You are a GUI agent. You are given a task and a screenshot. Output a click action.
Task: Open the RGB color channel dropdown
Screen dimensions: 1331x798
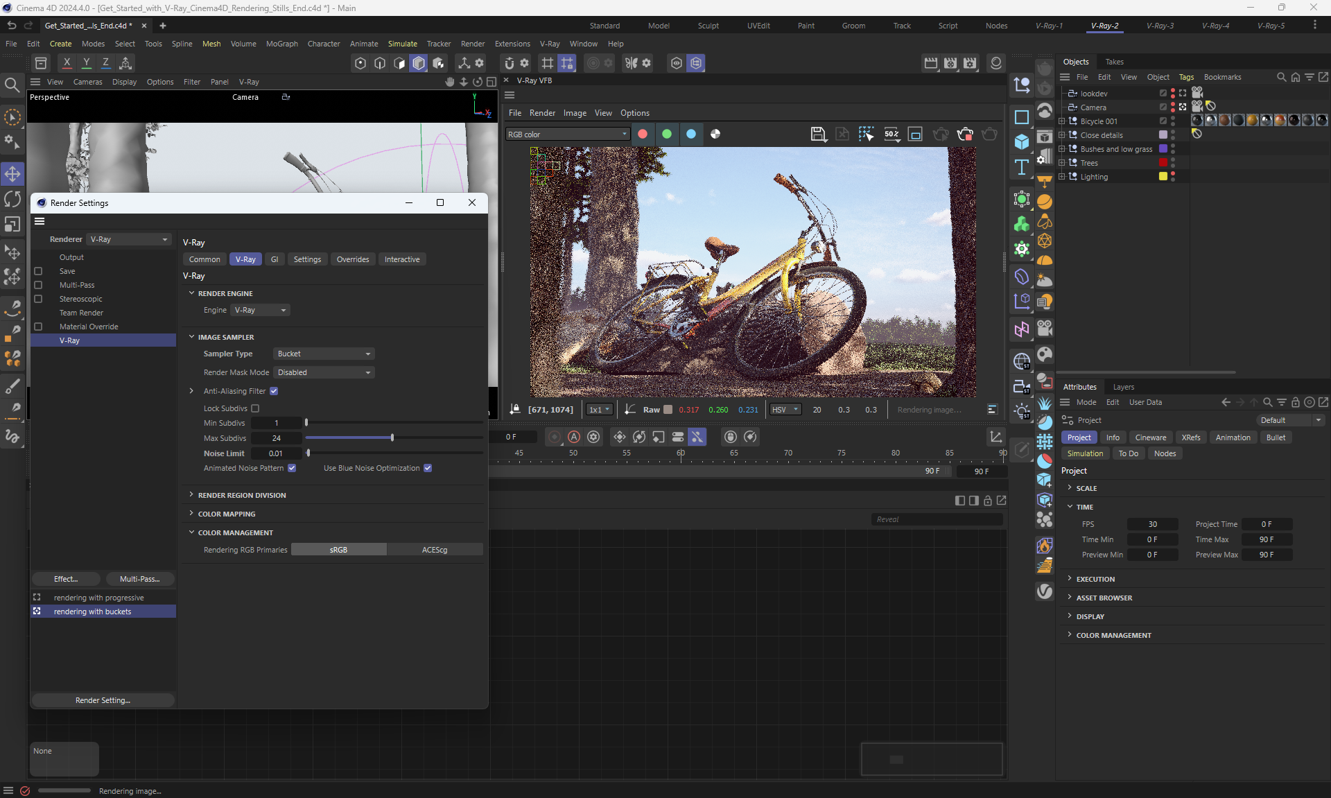tap(567, 134)
